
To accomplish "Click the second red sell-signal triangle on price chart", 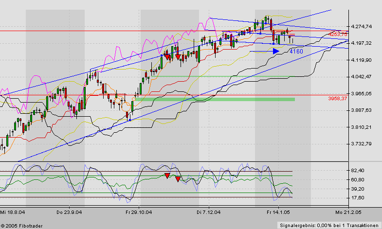I will coord(178,57).
